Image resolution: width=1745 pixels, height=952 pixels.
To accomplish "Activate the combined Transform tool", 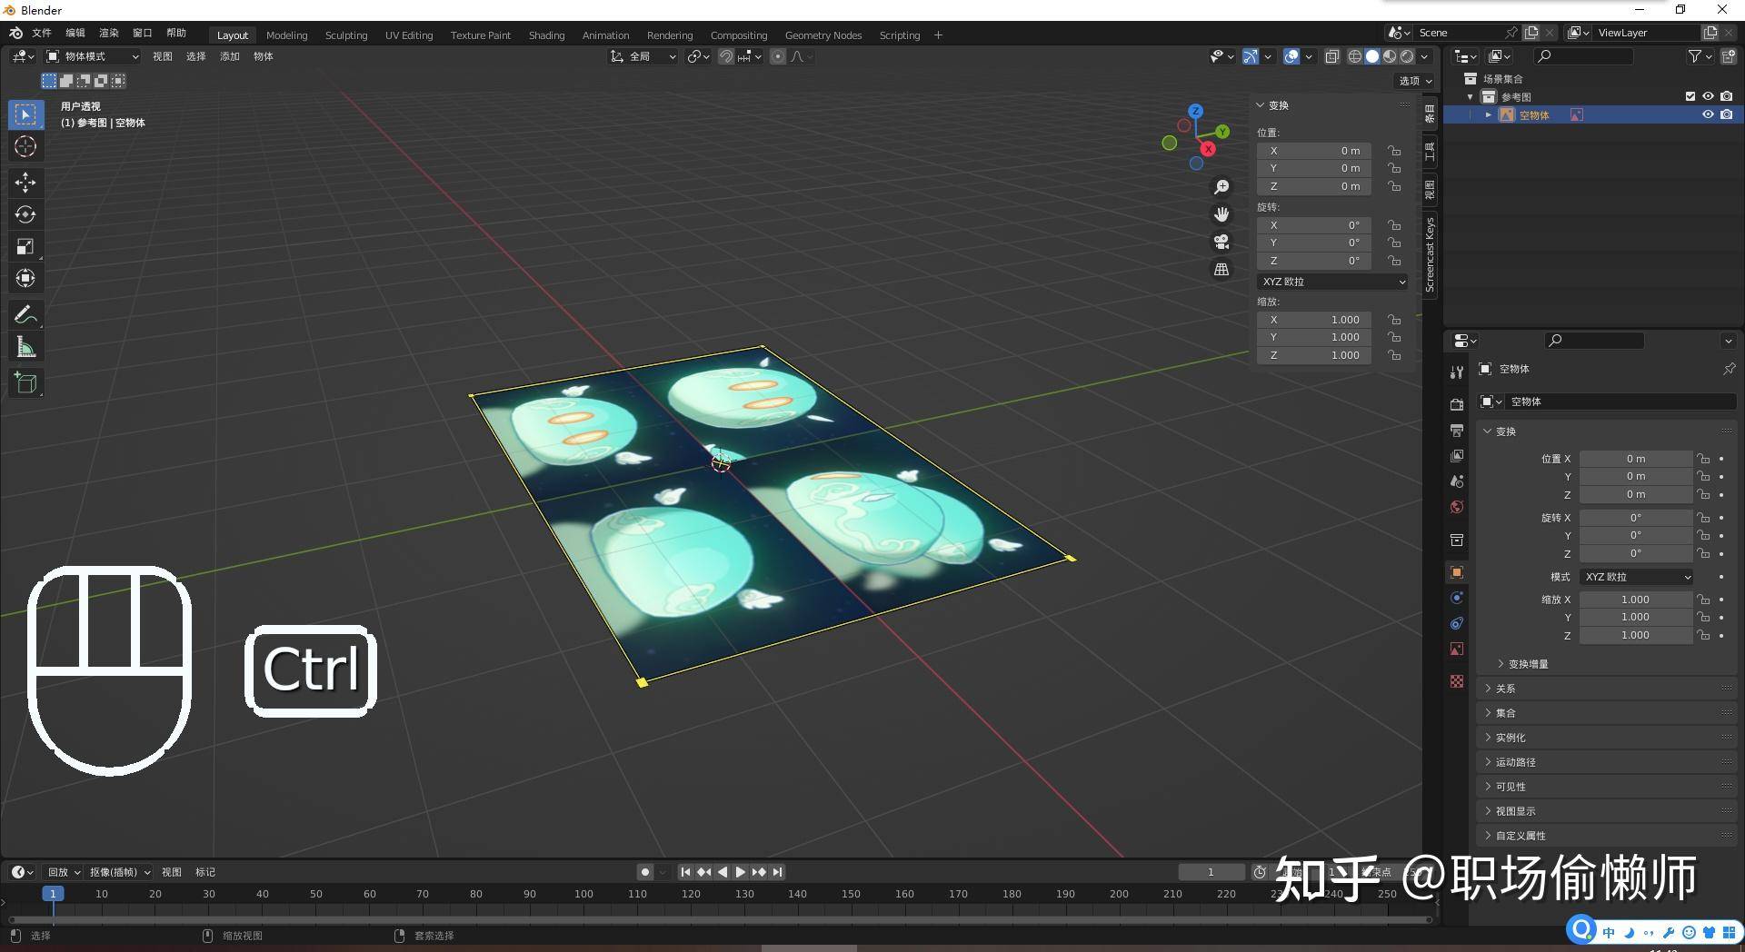I will tap(25, 278).
